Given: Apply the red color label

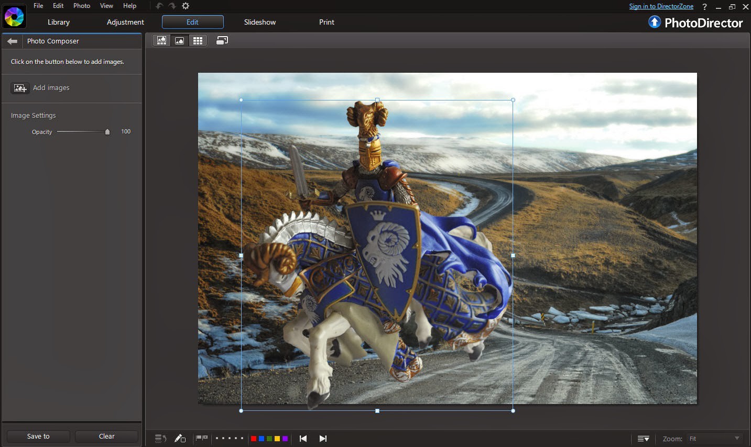Looking at the screenshot, I should point(254,439).
